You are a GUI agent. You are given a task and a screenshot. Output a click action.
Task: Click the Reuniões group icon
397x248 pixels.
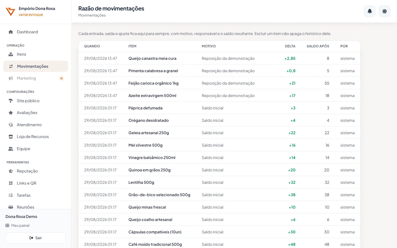click(x=11, y=207)
